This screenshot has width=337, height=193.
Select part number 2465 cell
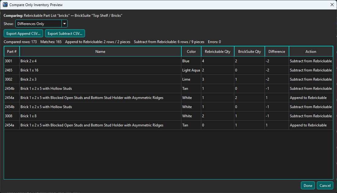coord(12,70)
